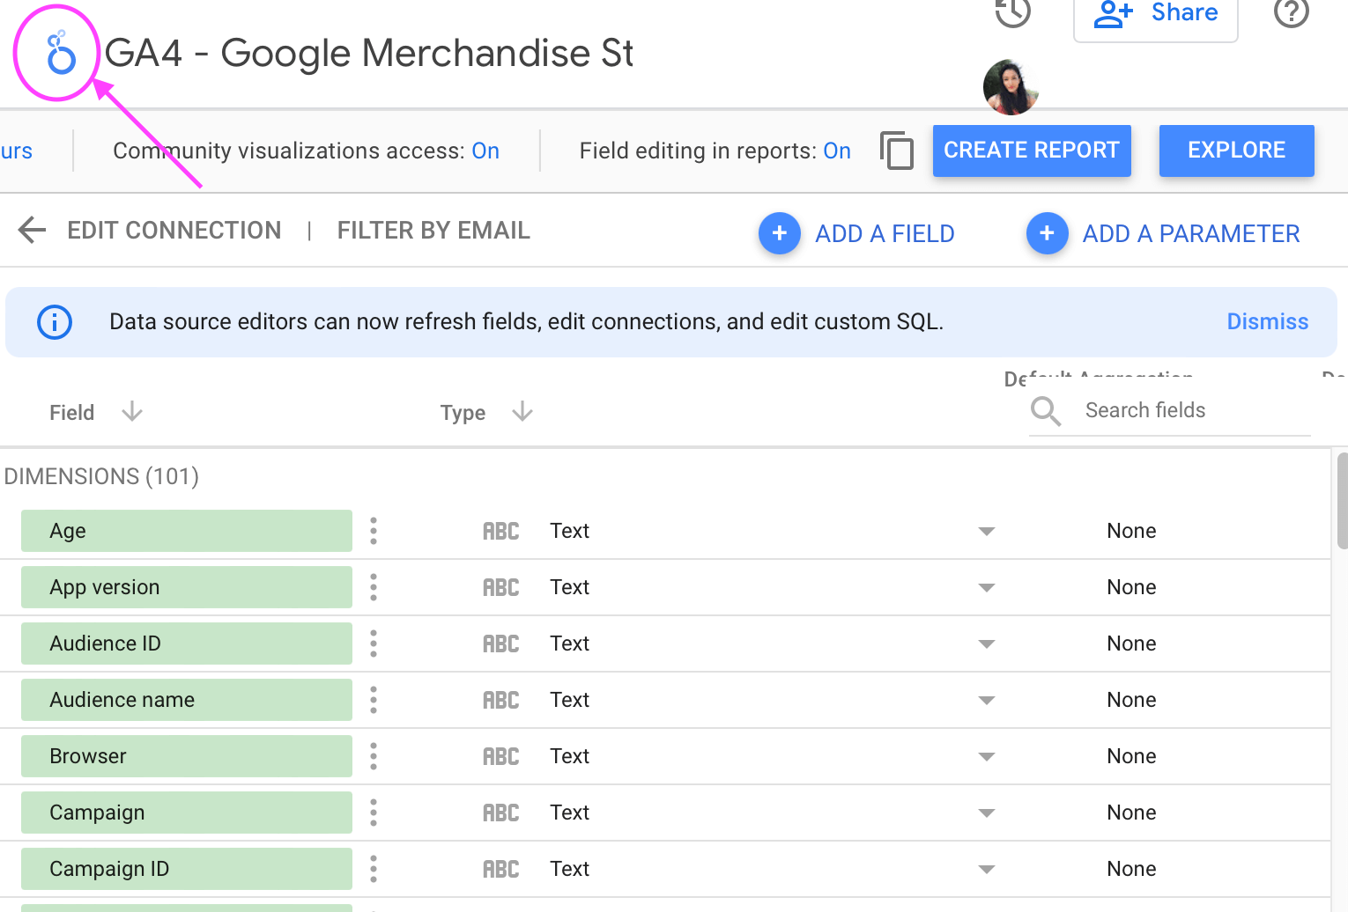Image resolution: width=1348 pixels, height=912 pixels.
Task: Click the info icon in the banner
Action: pos(55,322)
